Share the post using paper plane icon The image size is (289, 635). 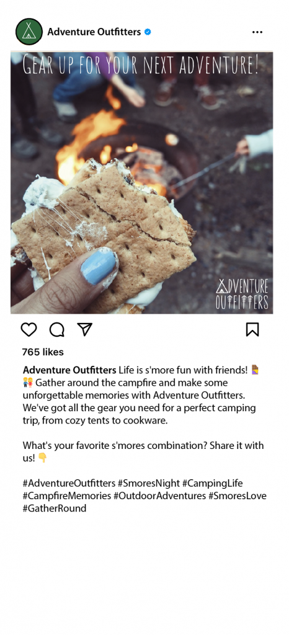(85, 329)
